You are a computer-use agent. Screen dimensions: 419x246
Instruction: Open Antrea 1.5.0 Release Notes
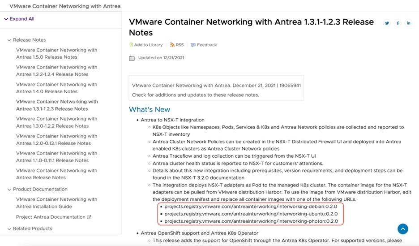click(56, 54)
